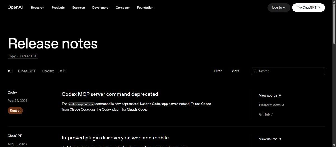Open the Filter options
The width and height of the screenshot is (336, 147).
pos(218,71)
